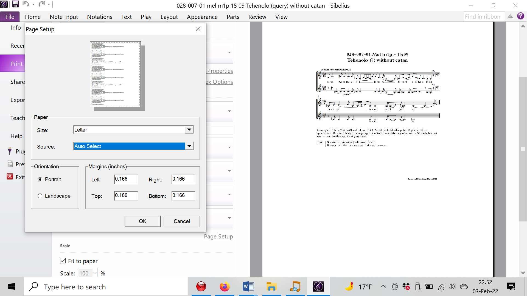527x296 pixels.
Task: Select Portrait orientation radio button
Action: tap(40, 179)
